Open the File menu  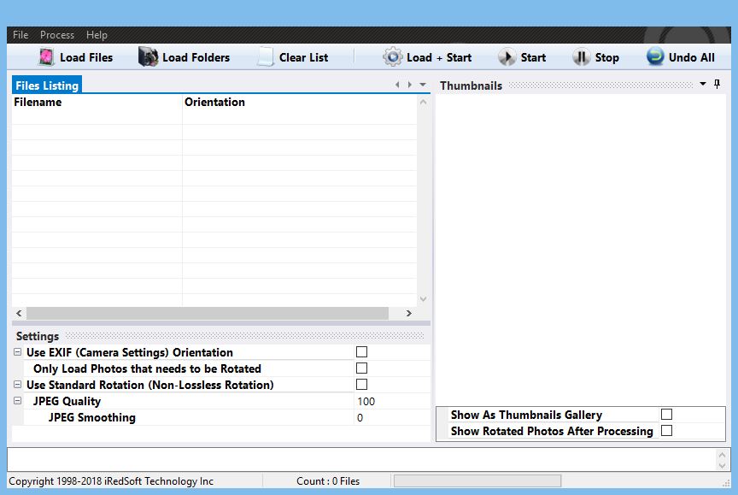(x=20, y=35)
